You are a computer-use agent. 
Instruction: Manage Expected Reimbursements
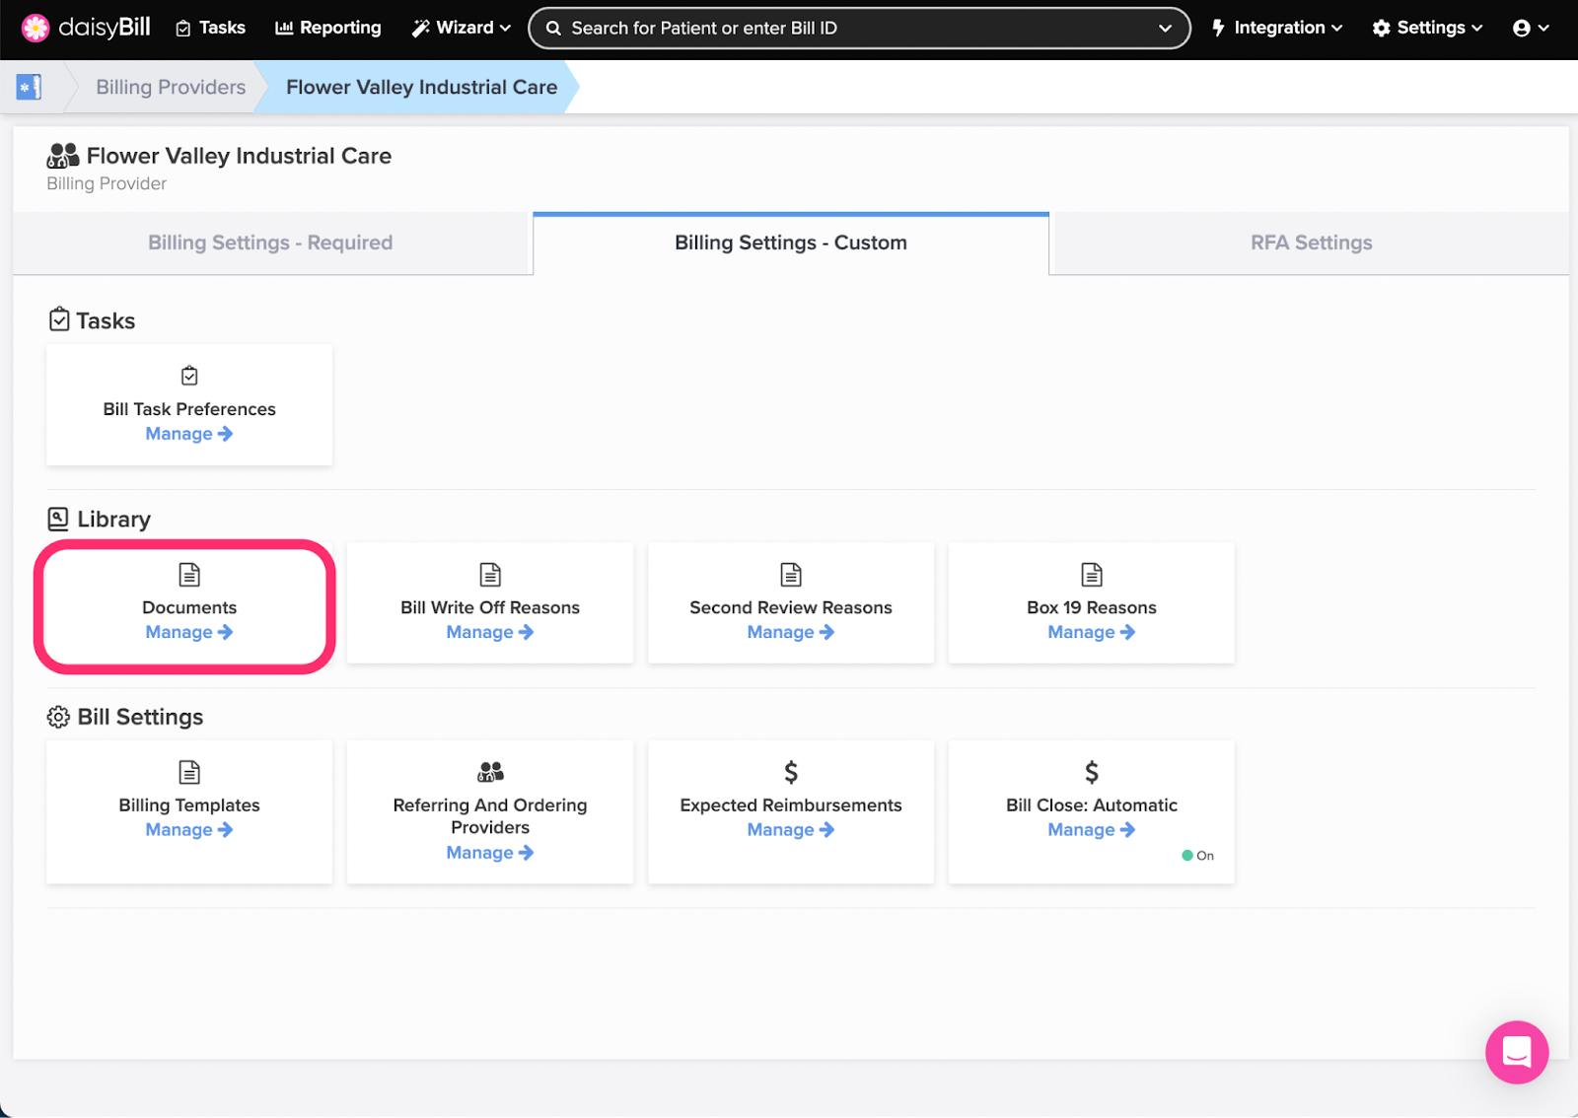[791, 830]
